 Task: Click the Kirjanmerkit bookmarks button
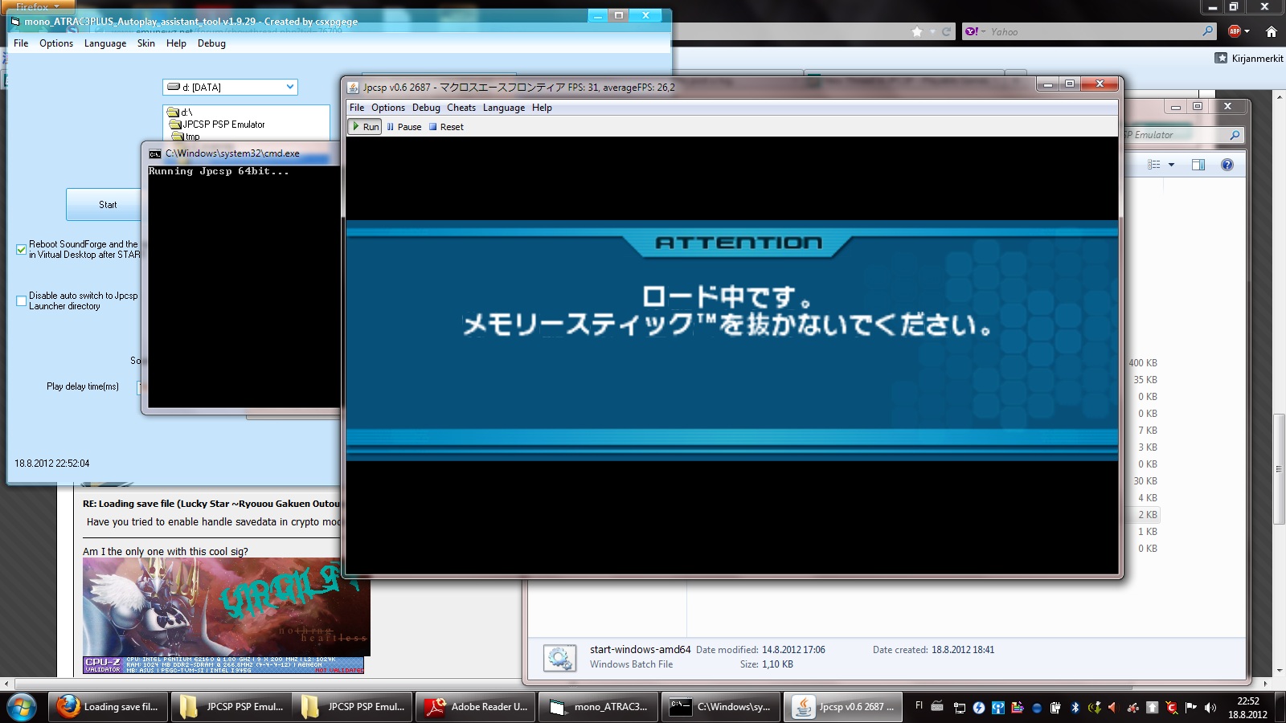(1249, 58)
